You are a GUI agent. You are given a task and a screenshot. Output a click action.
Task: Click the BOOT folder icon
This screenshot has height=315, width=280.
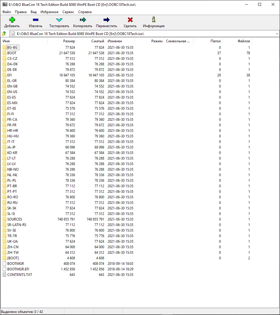[x=4, y=53]
